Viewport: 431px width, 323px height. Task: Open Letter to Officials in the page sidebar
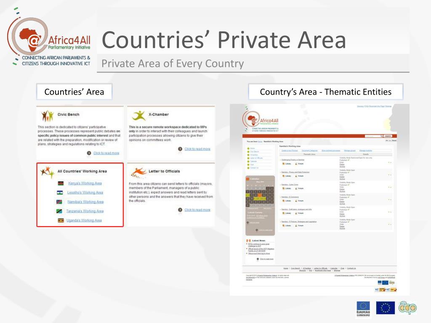256,158
